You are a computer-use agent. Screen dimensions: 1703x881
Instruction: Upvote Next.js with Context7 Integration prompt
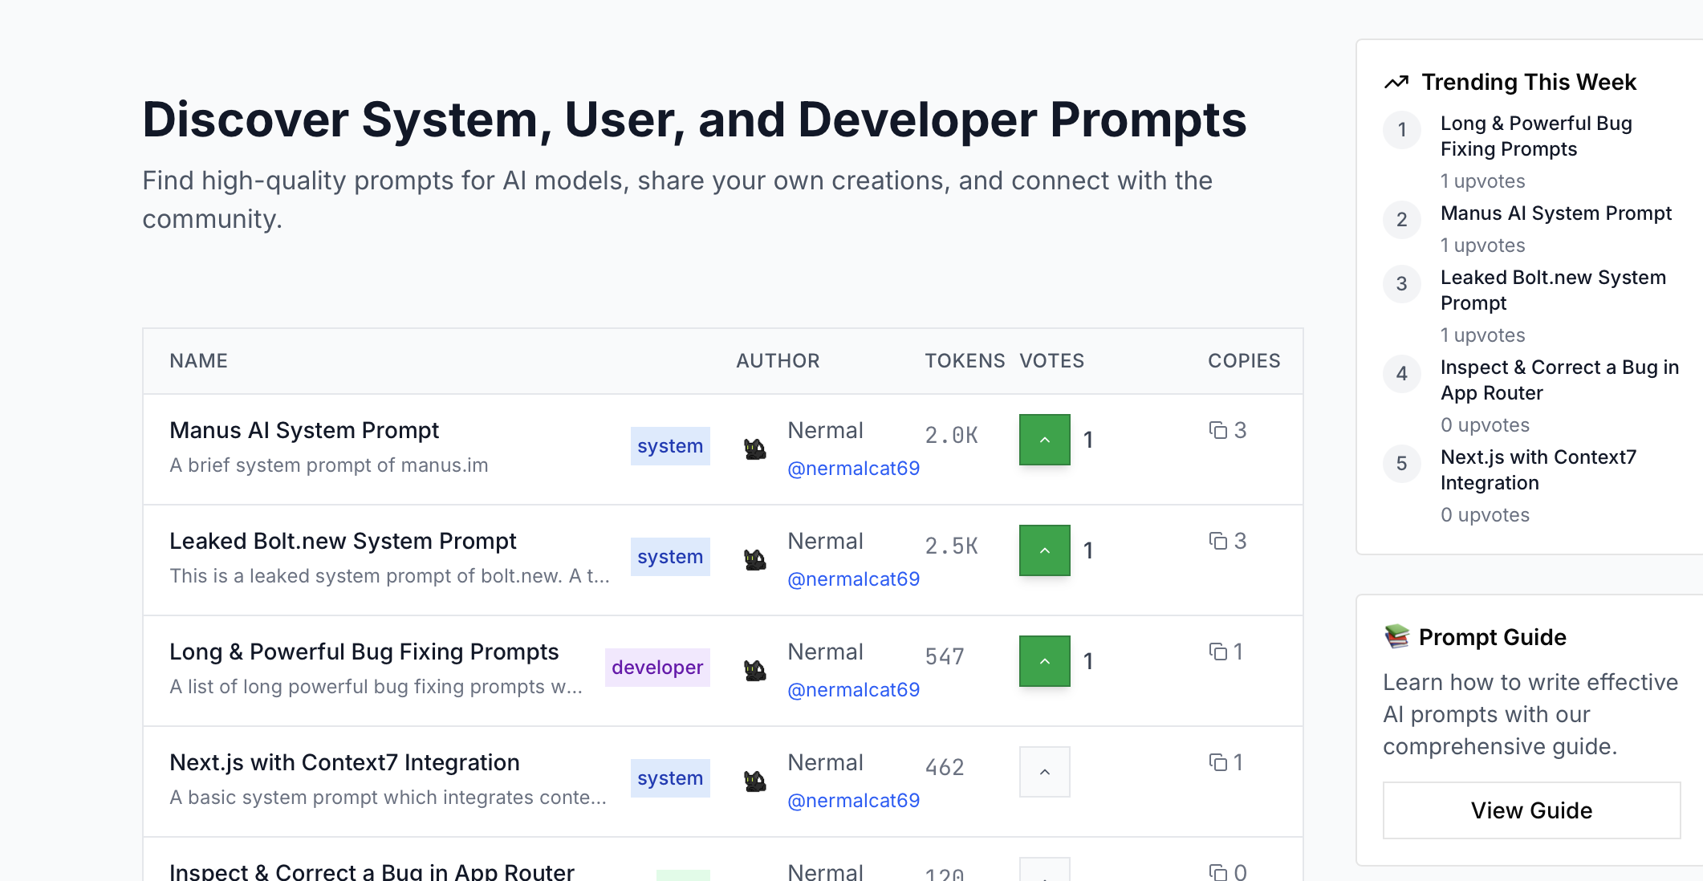(1044, 772)
